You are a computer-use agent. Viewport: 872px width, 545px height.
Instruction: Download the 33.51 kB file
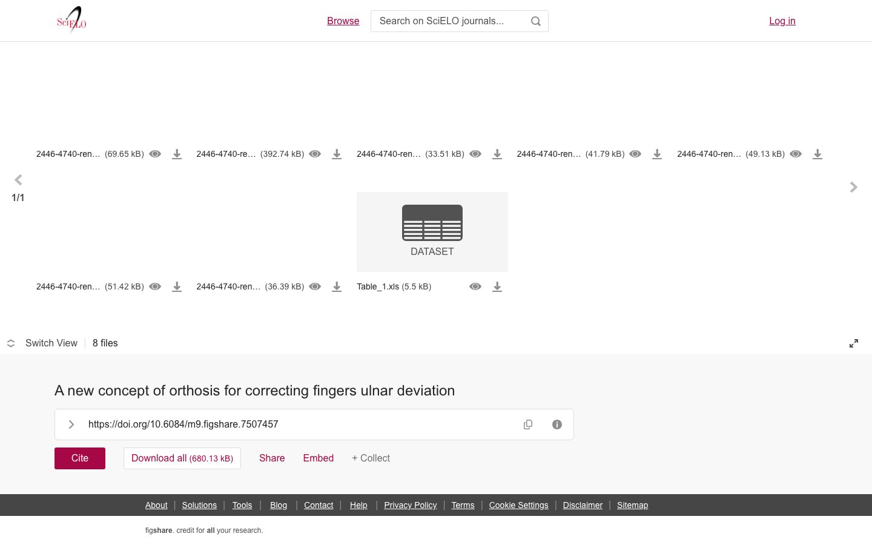click(497, 154)
